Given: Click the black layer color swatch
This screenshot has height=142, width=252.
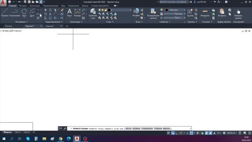Looking at the screenshot, I should point(109,10).
